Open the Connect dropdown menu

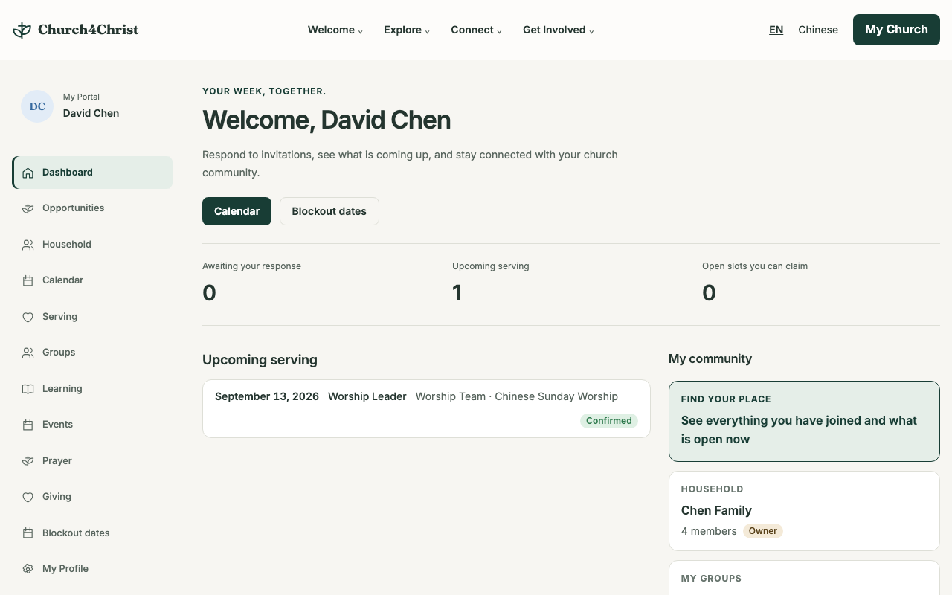[476, 30]
